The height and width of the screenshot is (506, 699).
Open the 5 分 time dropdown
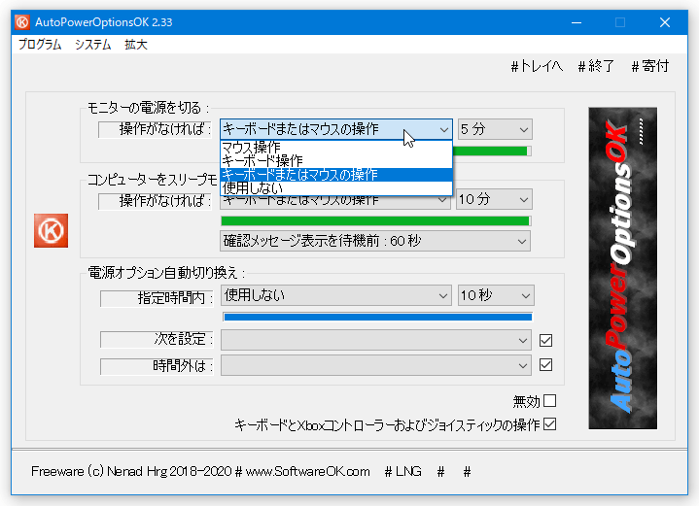495,129
